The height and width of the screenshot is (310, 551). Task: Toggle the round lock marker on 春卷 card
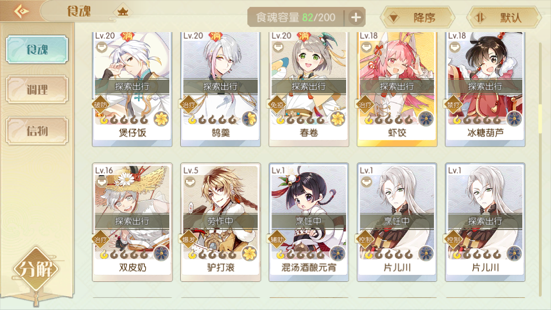[278, 46]
